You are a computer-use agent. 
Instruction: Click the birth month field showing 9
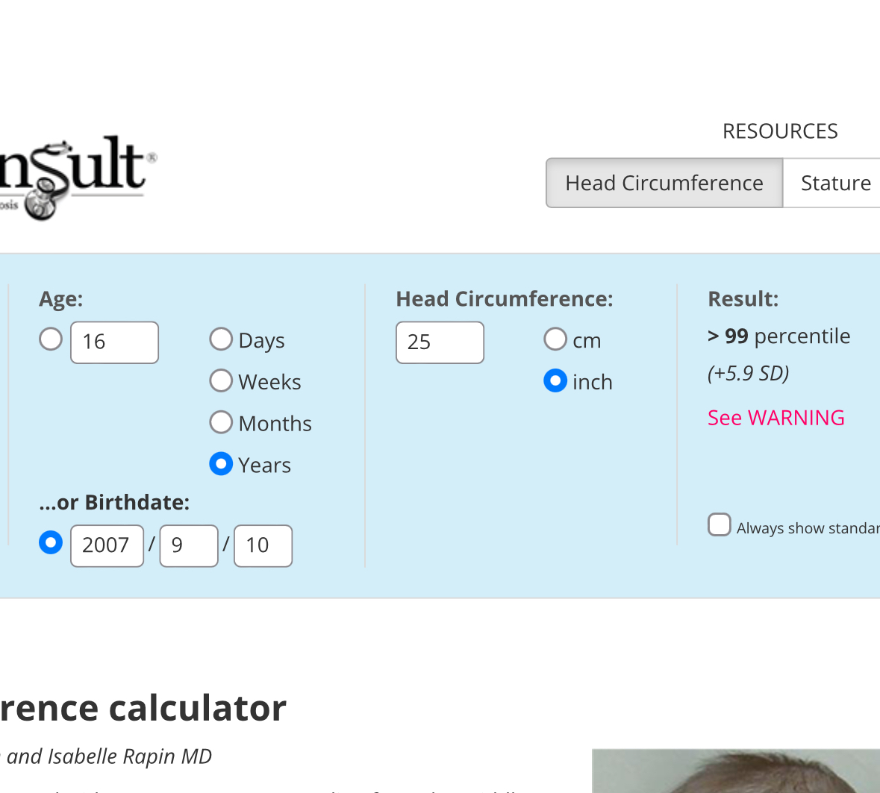point(189,545)
